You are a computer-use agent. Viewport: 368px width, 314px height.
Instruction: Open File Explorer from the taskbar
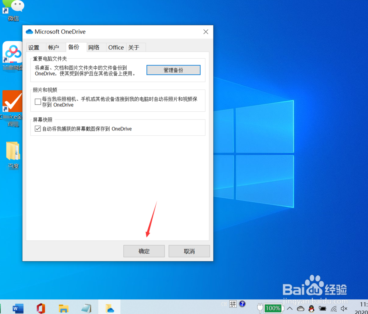[x=64, y=308]
